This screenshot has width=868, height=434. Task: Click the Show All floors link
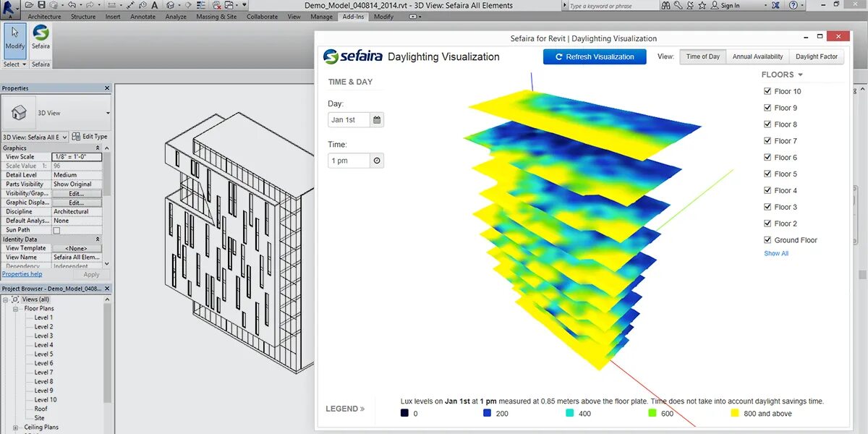(x=776, y=254)
